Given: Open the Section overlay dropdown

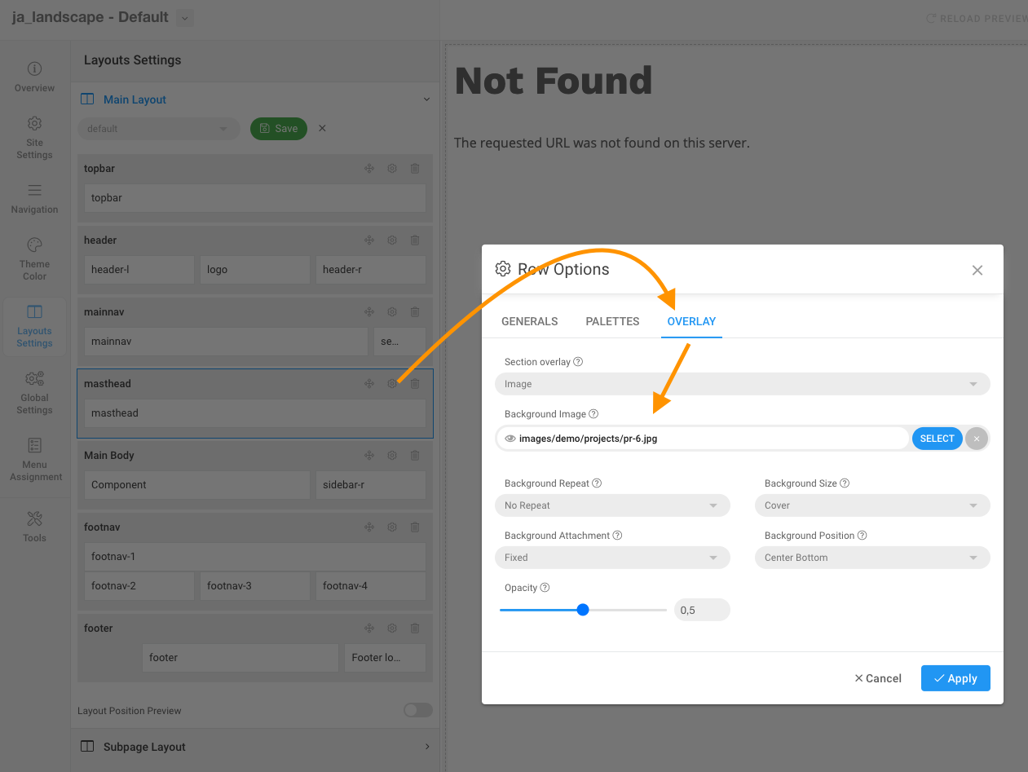Looking at the screenshot, I should point(742,384).
